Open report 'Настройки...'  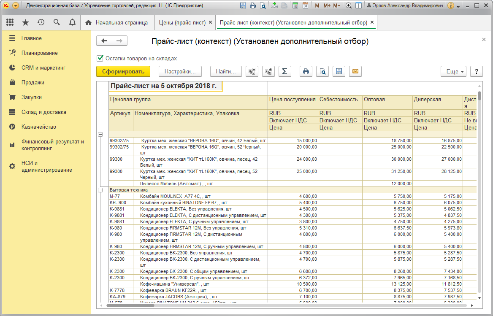tap(180, 72)
